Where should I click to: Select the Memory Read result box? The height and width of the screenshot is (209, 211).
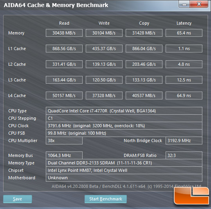(64, 33)
